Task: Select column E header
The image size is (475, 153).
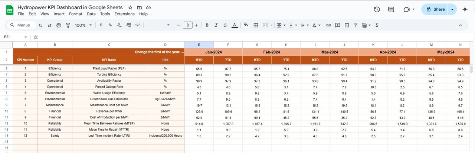Action: [x=199, y=45]
